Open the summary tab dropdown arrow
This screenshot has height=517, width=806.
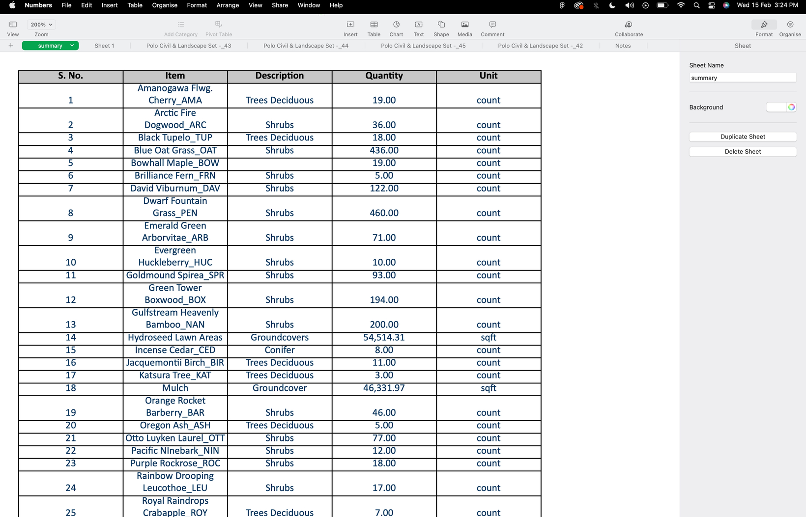[x=72, y=46]
